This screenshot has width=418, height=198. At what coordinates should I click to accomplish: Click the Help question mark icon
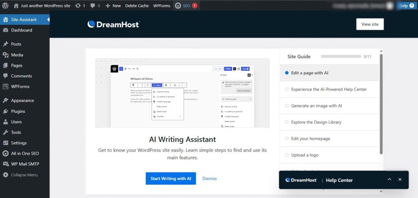[411, 6]
